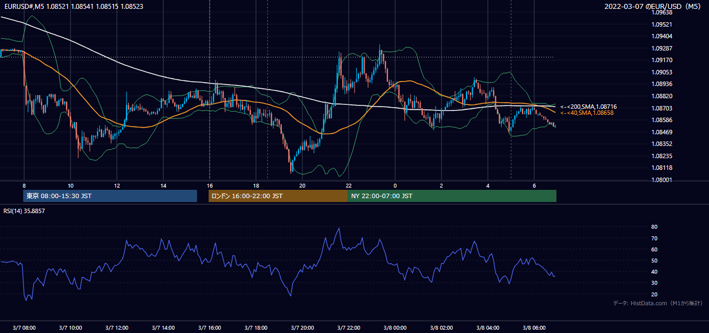The image size is (709, 333).
Task: Click RSI axis level 30
Action: point(655,283)
